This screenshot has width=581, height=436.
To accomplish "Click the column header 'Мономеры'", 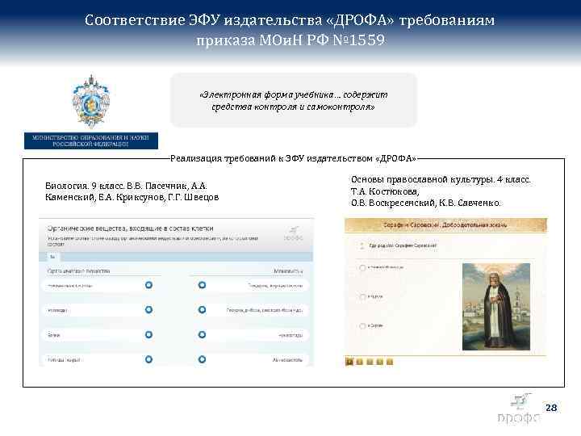I will tap(288, 271).
